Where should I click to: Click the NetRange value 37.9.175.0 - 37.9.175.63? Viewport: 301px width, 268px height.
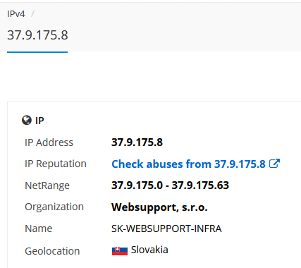pyautogui.click(x=170, y=185)
